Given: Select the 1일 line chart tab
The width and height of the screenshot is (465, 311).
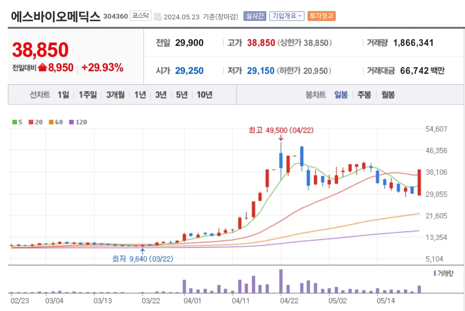Looking at the screenshot, I should point(63,95).
